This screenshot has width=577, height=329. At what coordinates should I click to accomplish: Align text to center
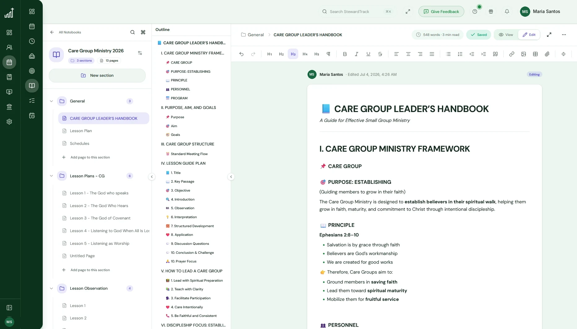pos(408,54)
